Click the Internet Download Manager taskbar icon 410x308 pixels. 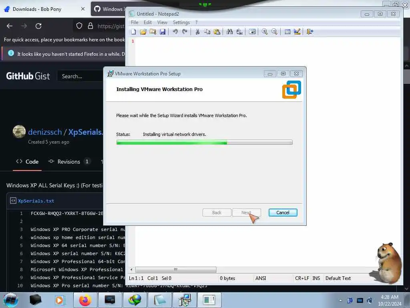(135, 300)
